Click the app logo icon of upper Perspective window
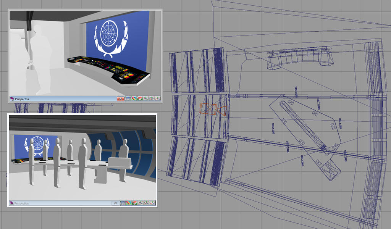This screenshot has height=229, width=391. 12,99
